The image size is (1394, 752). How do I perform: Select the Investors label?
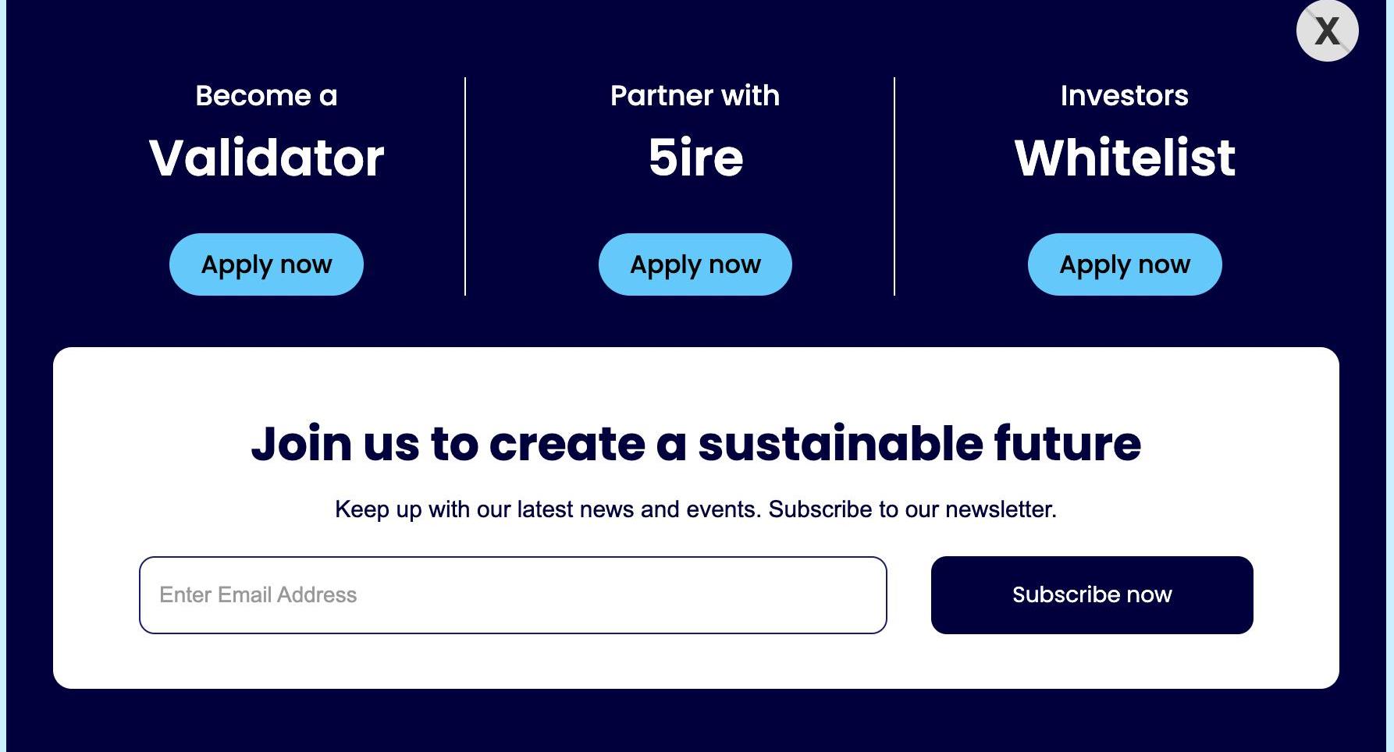1124,96
